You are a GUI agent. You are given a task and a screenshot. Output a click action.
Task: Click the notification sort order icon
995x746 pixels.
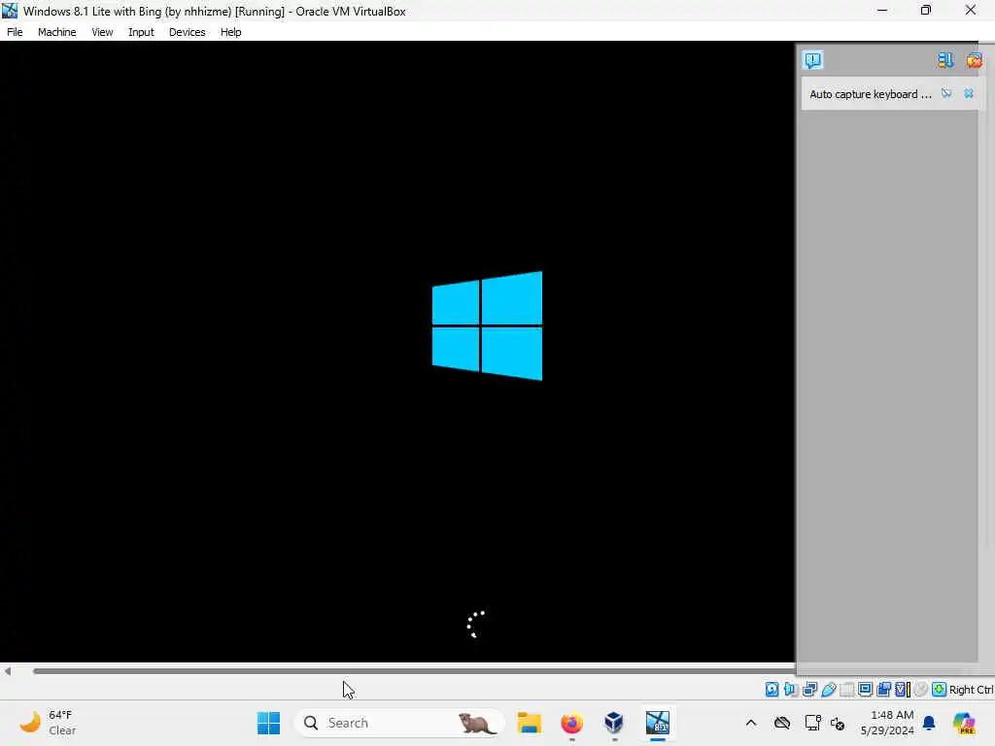click(x=944, y=59)
